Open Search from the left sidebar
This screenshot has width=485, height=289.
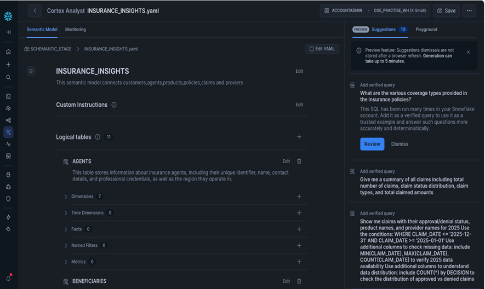coord(8,78)
